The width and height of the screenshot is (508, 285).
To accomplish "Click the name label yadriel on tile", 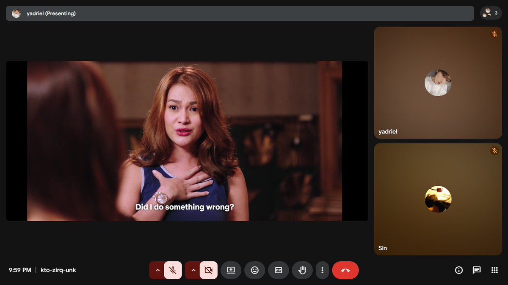I will pos(388,132).
